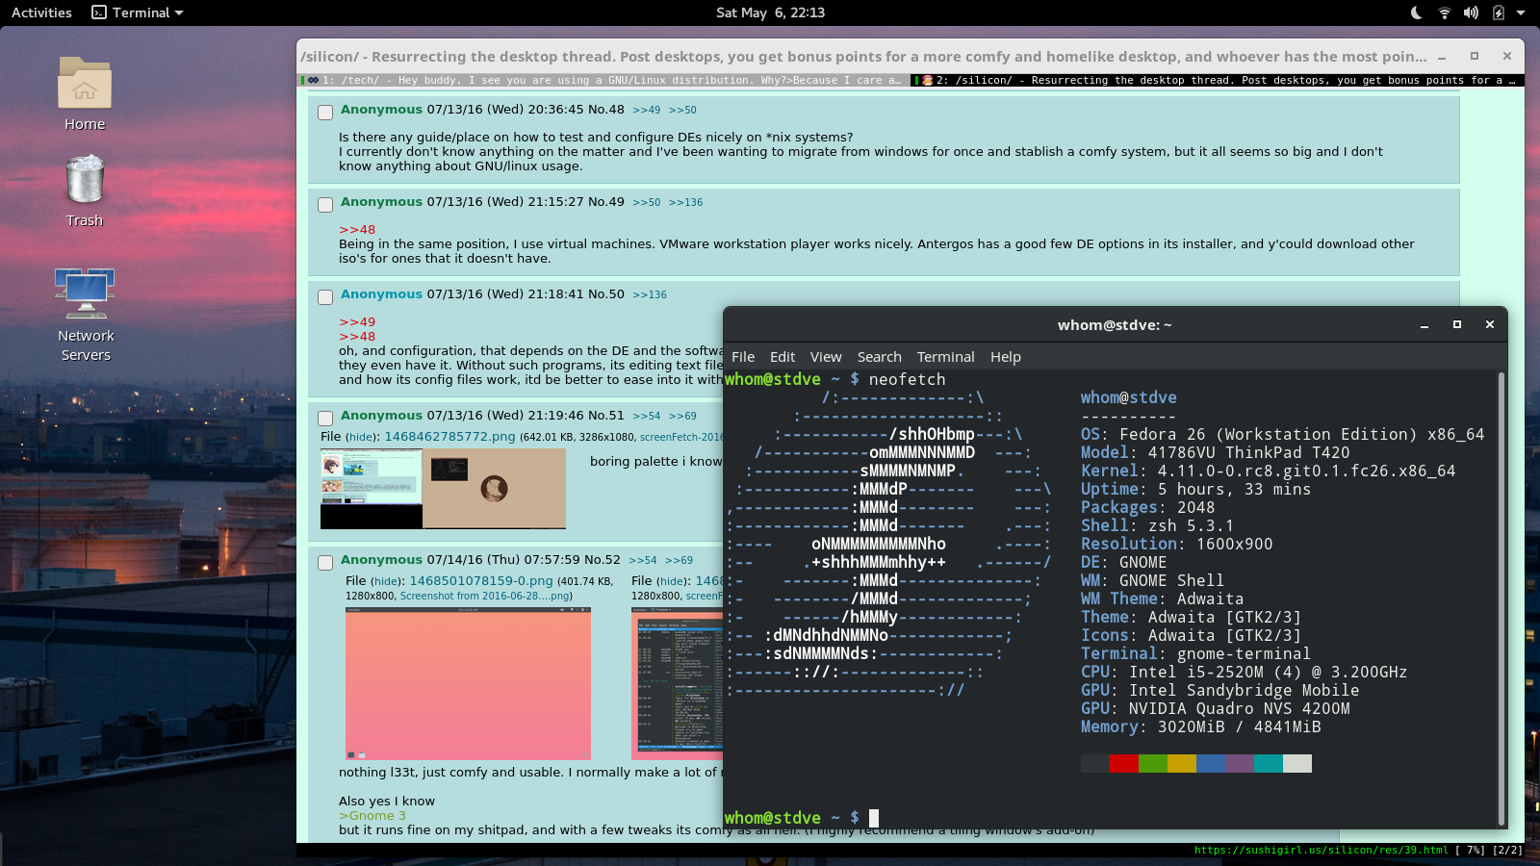The image size is (1540, 866).
Task: Click the battery status icon
Action: [x=1498, y=13]
